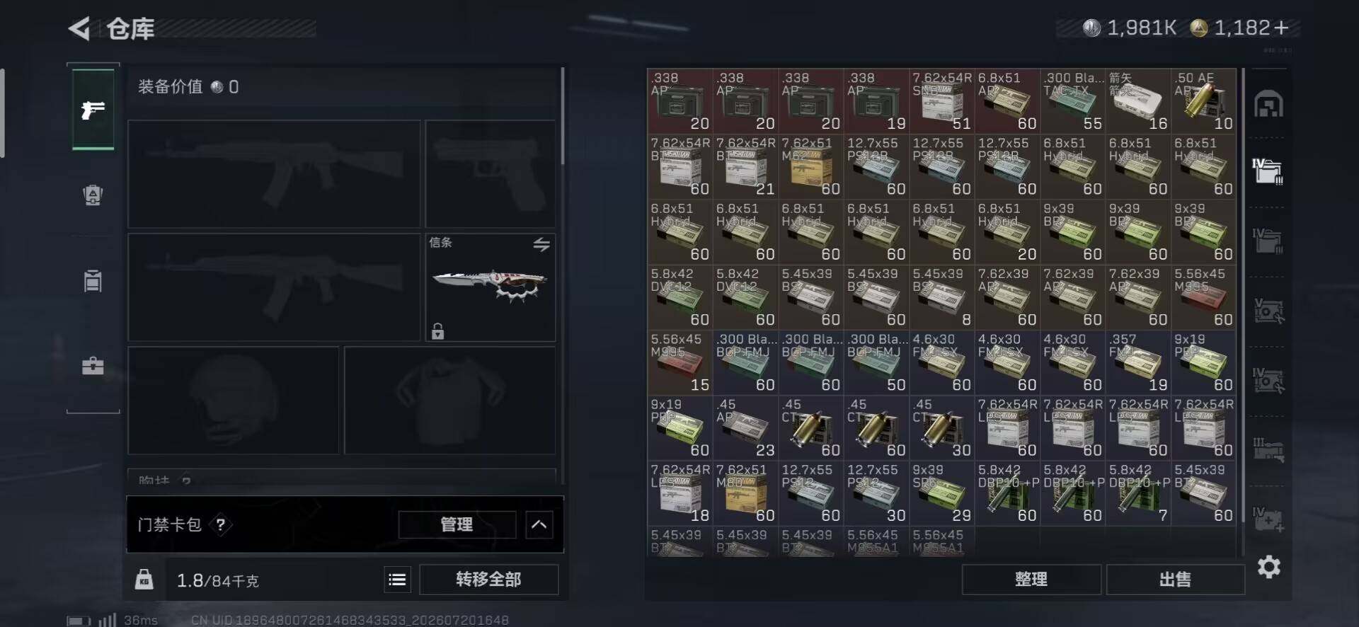1359x627 pixels.
Task: Click the silver currency coin by 1,981K
Action: coord(1091,28)
